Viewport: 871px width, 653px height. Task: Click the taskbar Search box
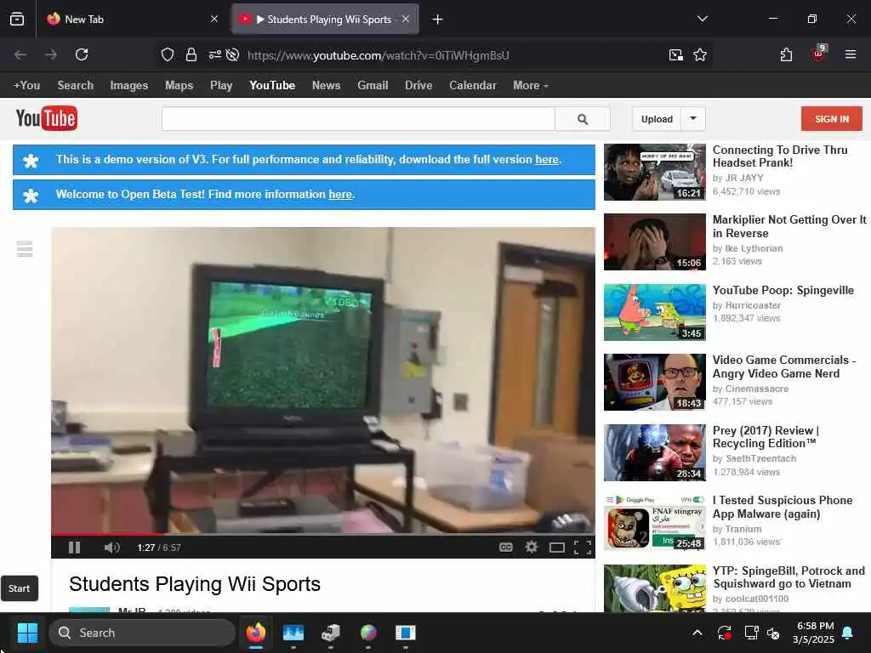pyautogui.click(x=142, y=633)
